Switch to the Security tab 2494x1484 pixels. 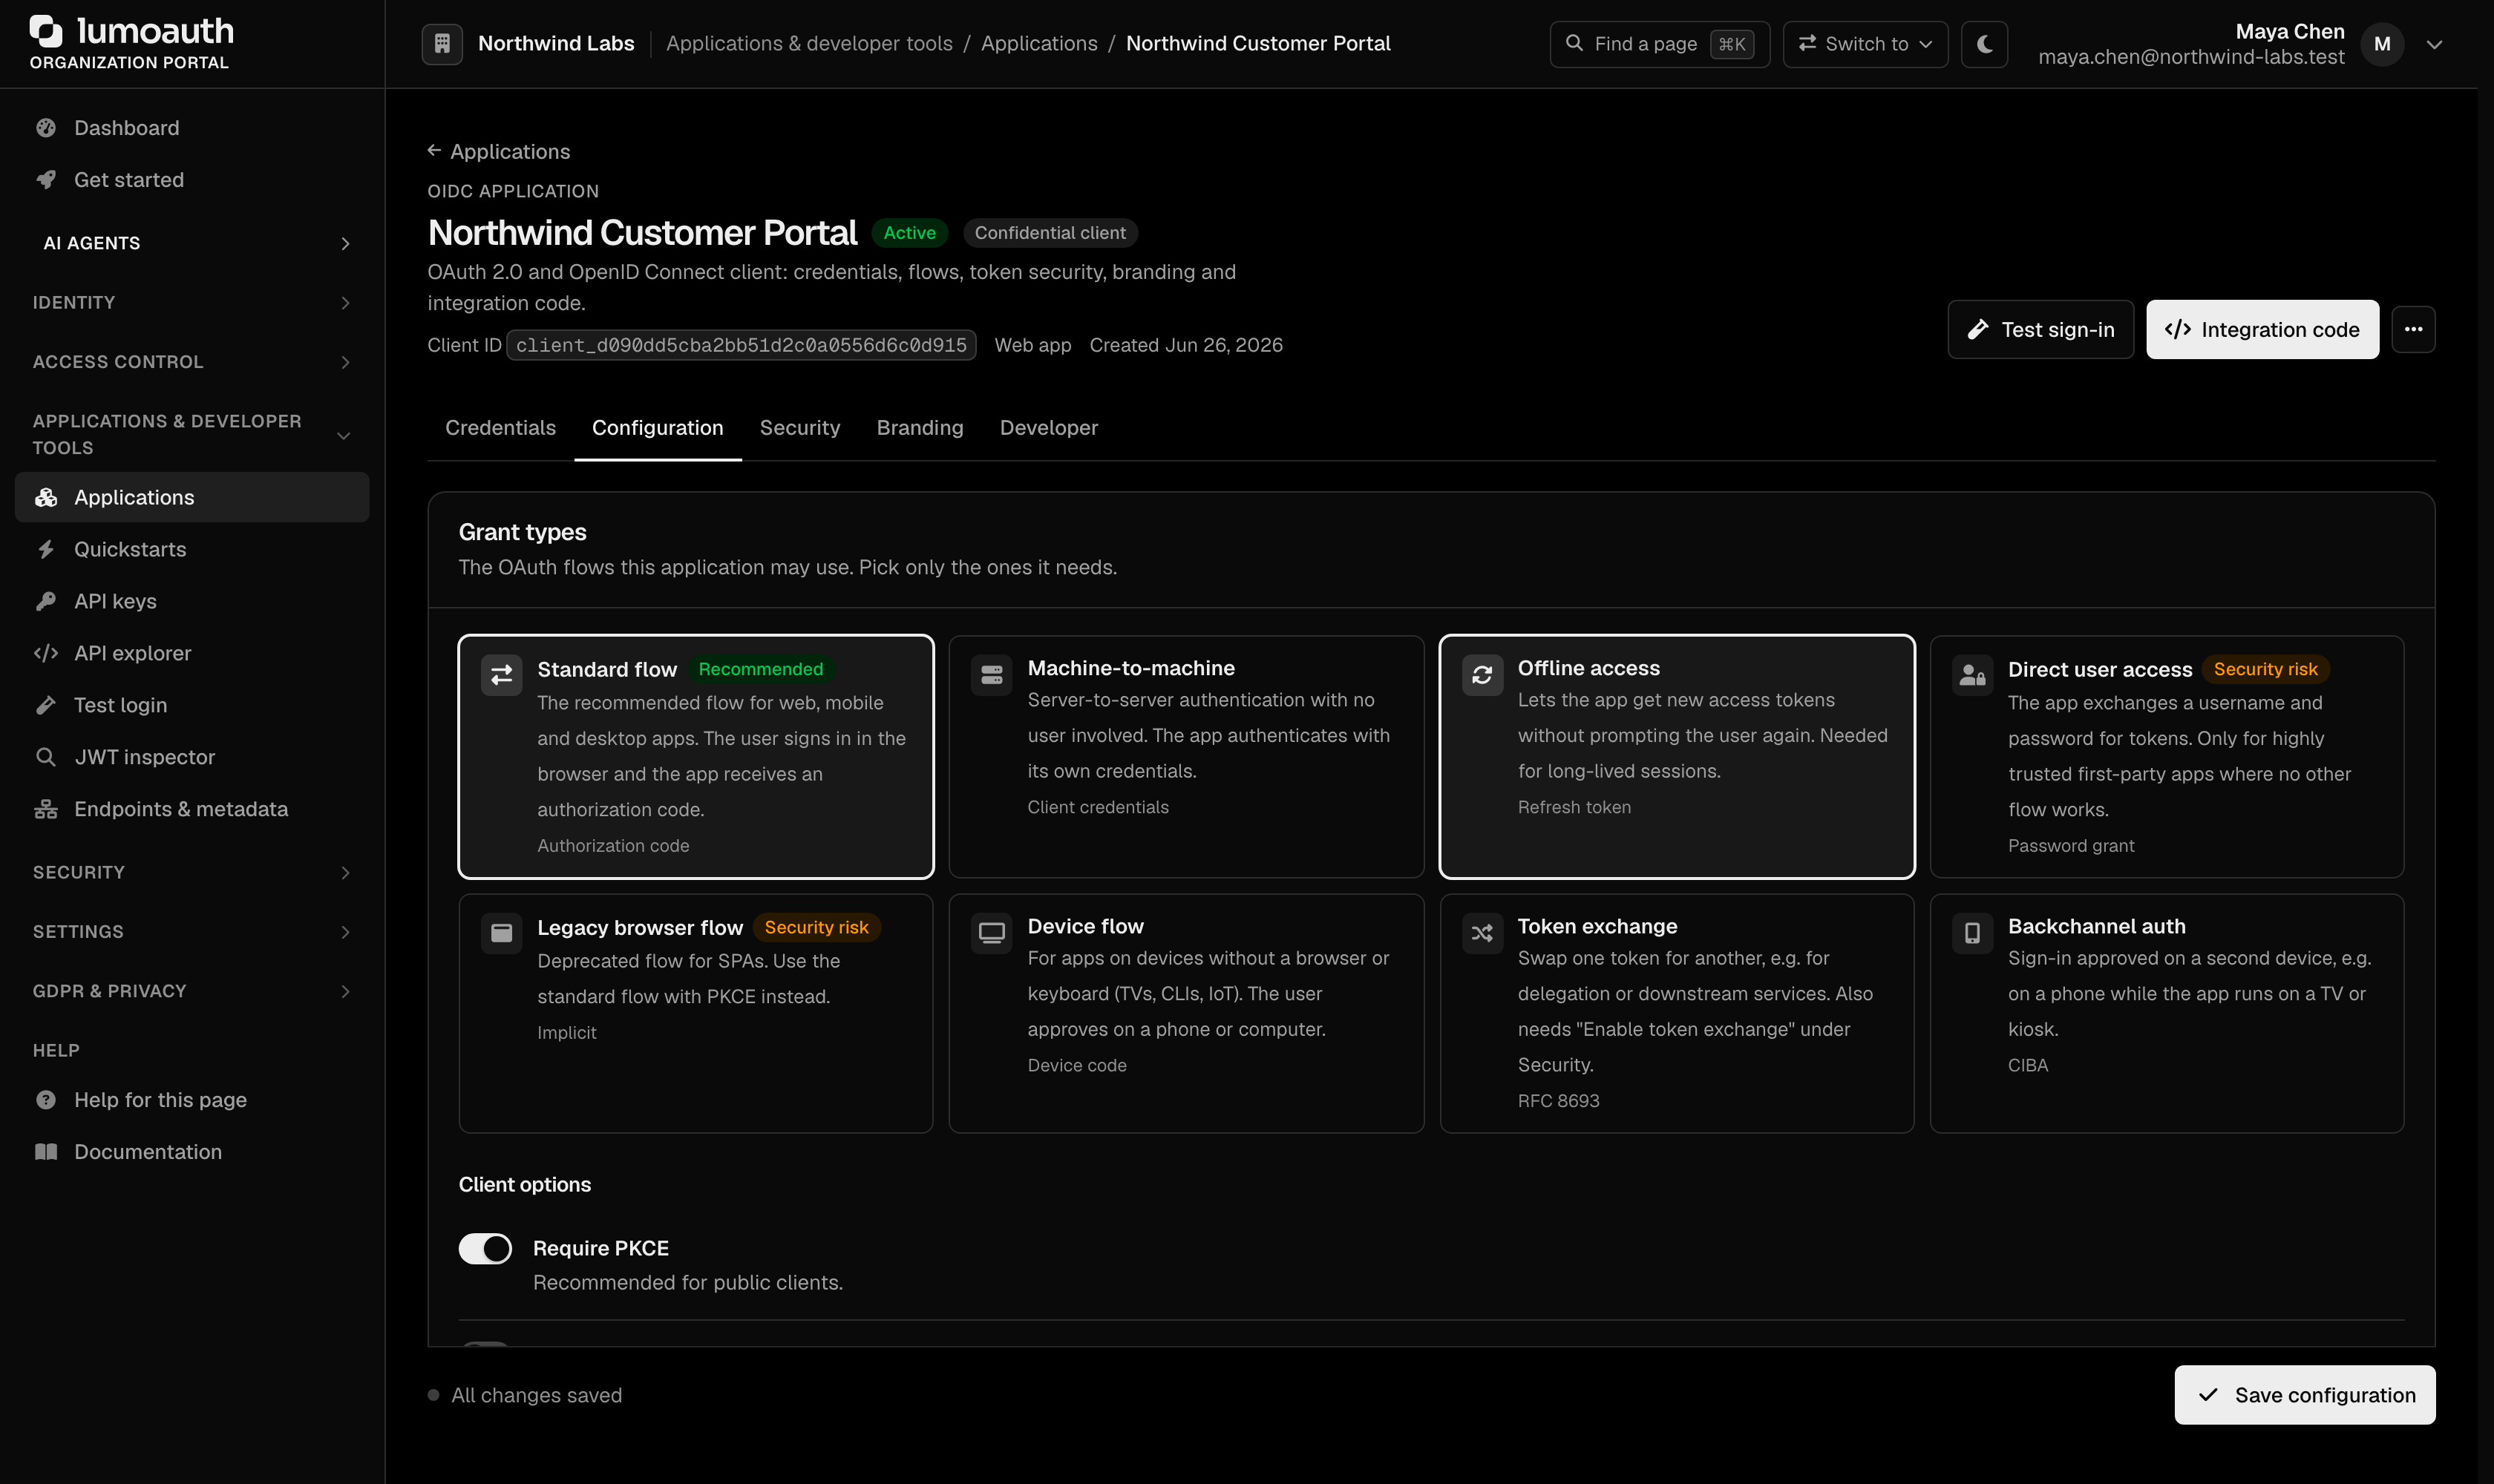[x=799, y=428]
